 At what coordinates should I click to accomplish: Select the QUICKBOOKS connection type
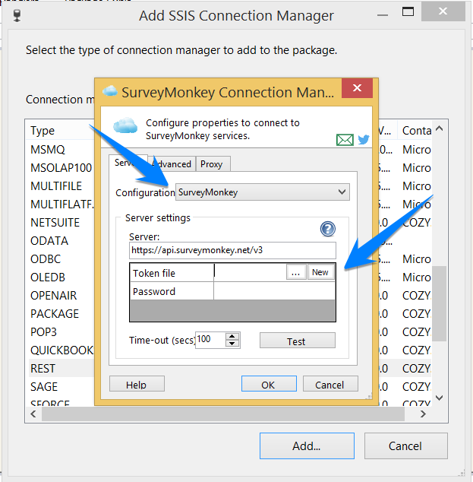tap(61, 350)
